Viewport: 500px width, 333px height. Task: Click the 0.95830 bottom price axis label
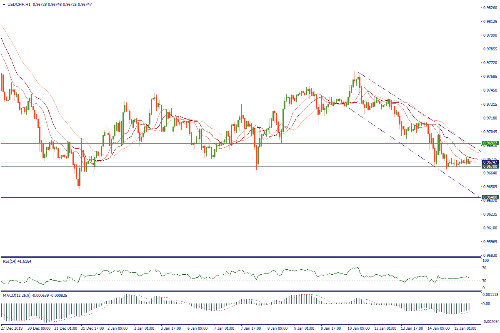click(490, 255)
